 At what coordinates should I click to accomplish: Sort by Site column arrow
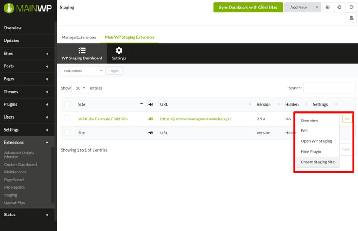click(142, 103)
